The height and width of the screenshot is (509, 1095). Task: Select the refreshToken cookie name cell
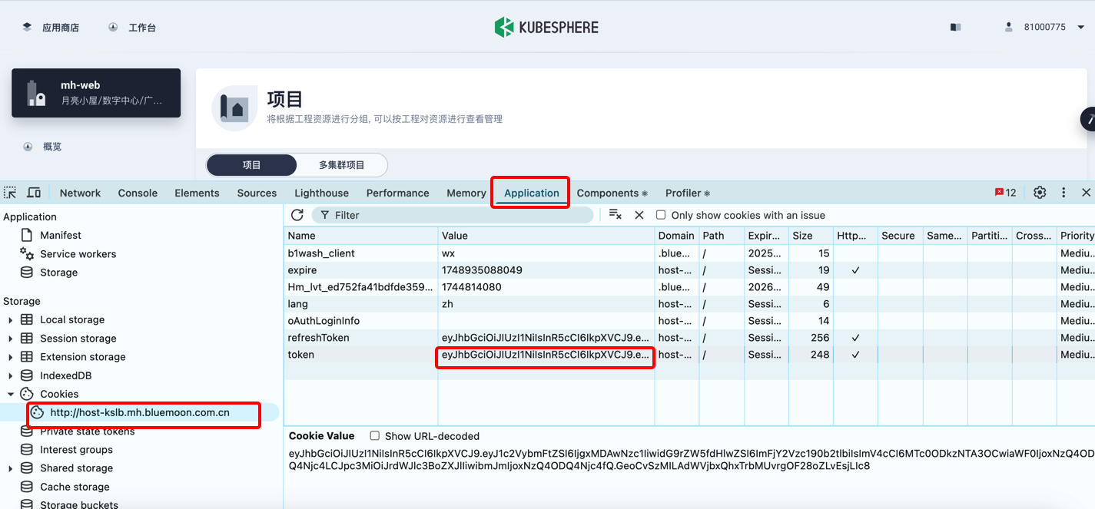361,338
